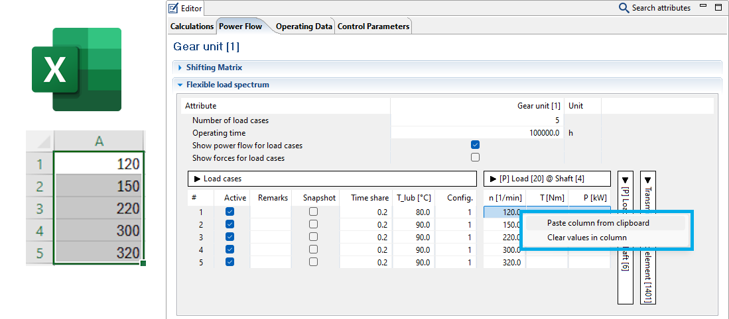Image resolution: width=729 pixels, height=319 pixels.
Task: Open the Control Parameters tab
Action: point(373,26)
